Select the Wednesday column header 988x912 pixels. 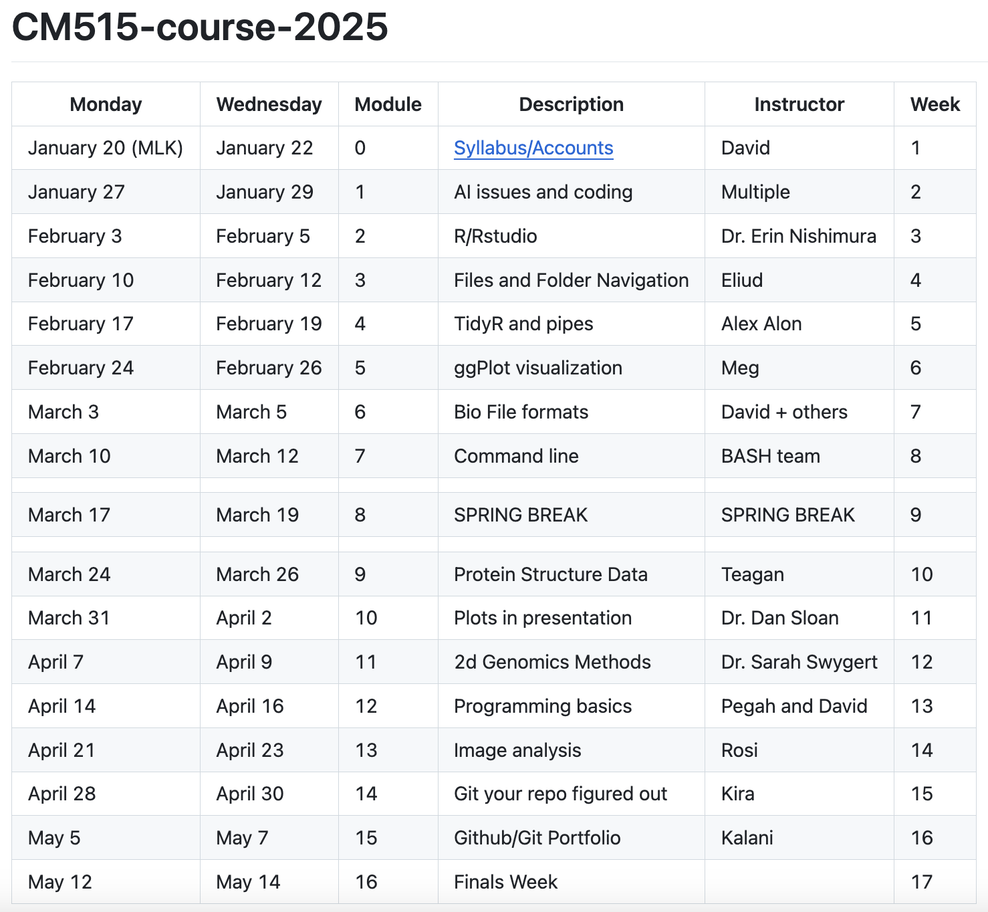tap(268, 104)
